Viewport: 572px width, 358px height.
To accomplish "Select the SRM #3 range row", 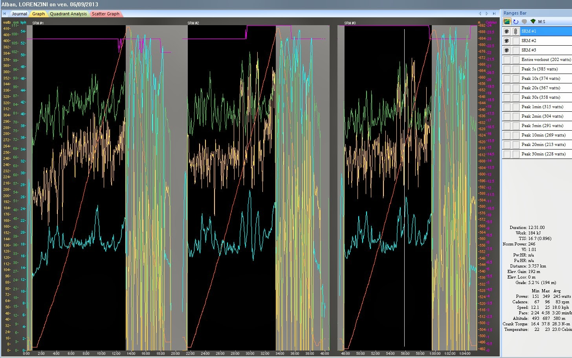I will coord(537,50).
